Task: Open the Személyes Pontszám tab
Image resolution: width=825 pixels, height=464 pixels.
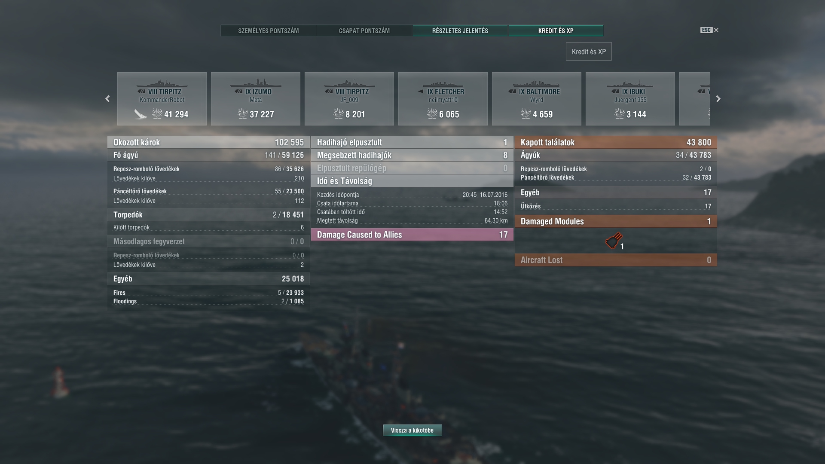Action: click(269, 31)
